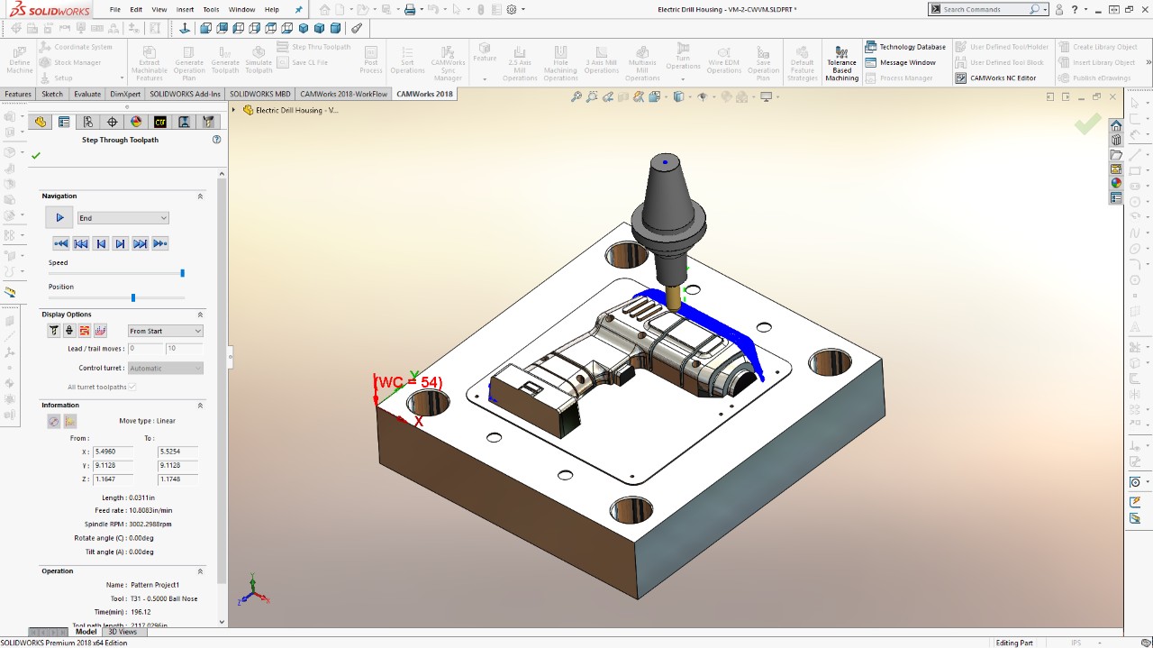Open the Technology Database

tap(906, 47)
